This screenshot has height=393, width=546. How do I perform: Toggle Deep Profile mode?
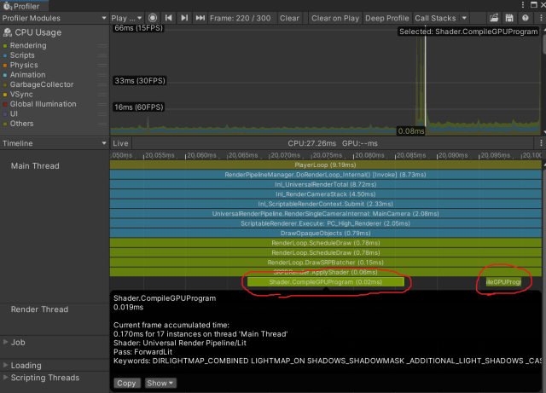click(x=386, y=18)
